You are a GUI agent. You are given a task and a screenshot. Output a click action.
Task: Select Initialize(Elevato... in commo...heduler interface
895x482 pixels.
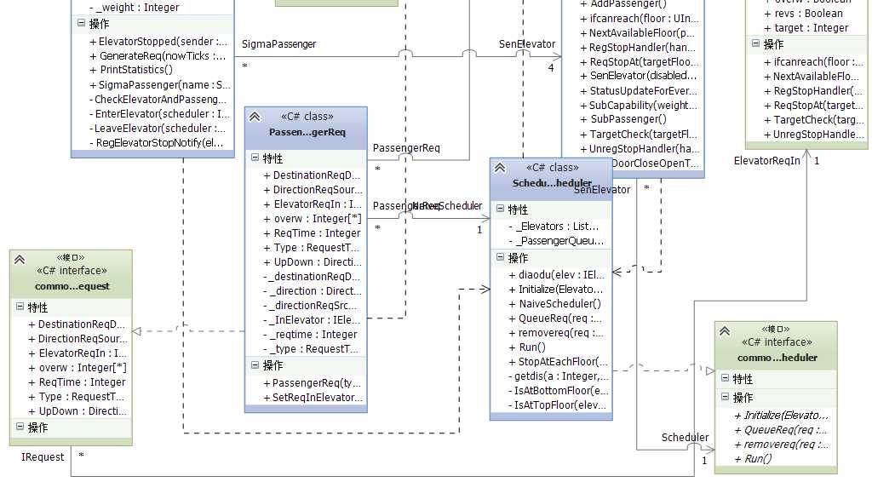click(x=781, y=416)
